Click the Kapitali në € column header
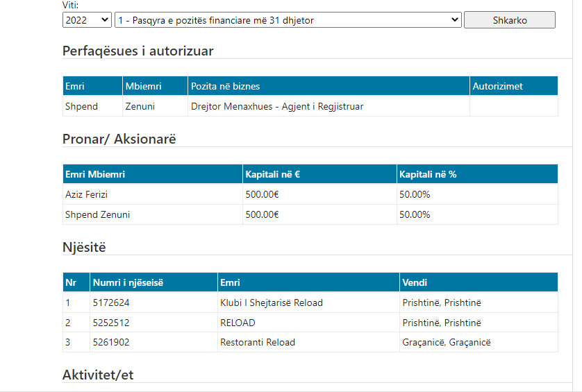This screenshot has height=392, width=582. (x=319, y=174)
